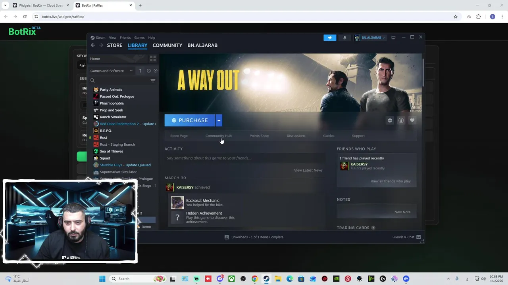Click the sort ascending arrow in library sidebar
508x285 pixels.
(x=140, y=71)
